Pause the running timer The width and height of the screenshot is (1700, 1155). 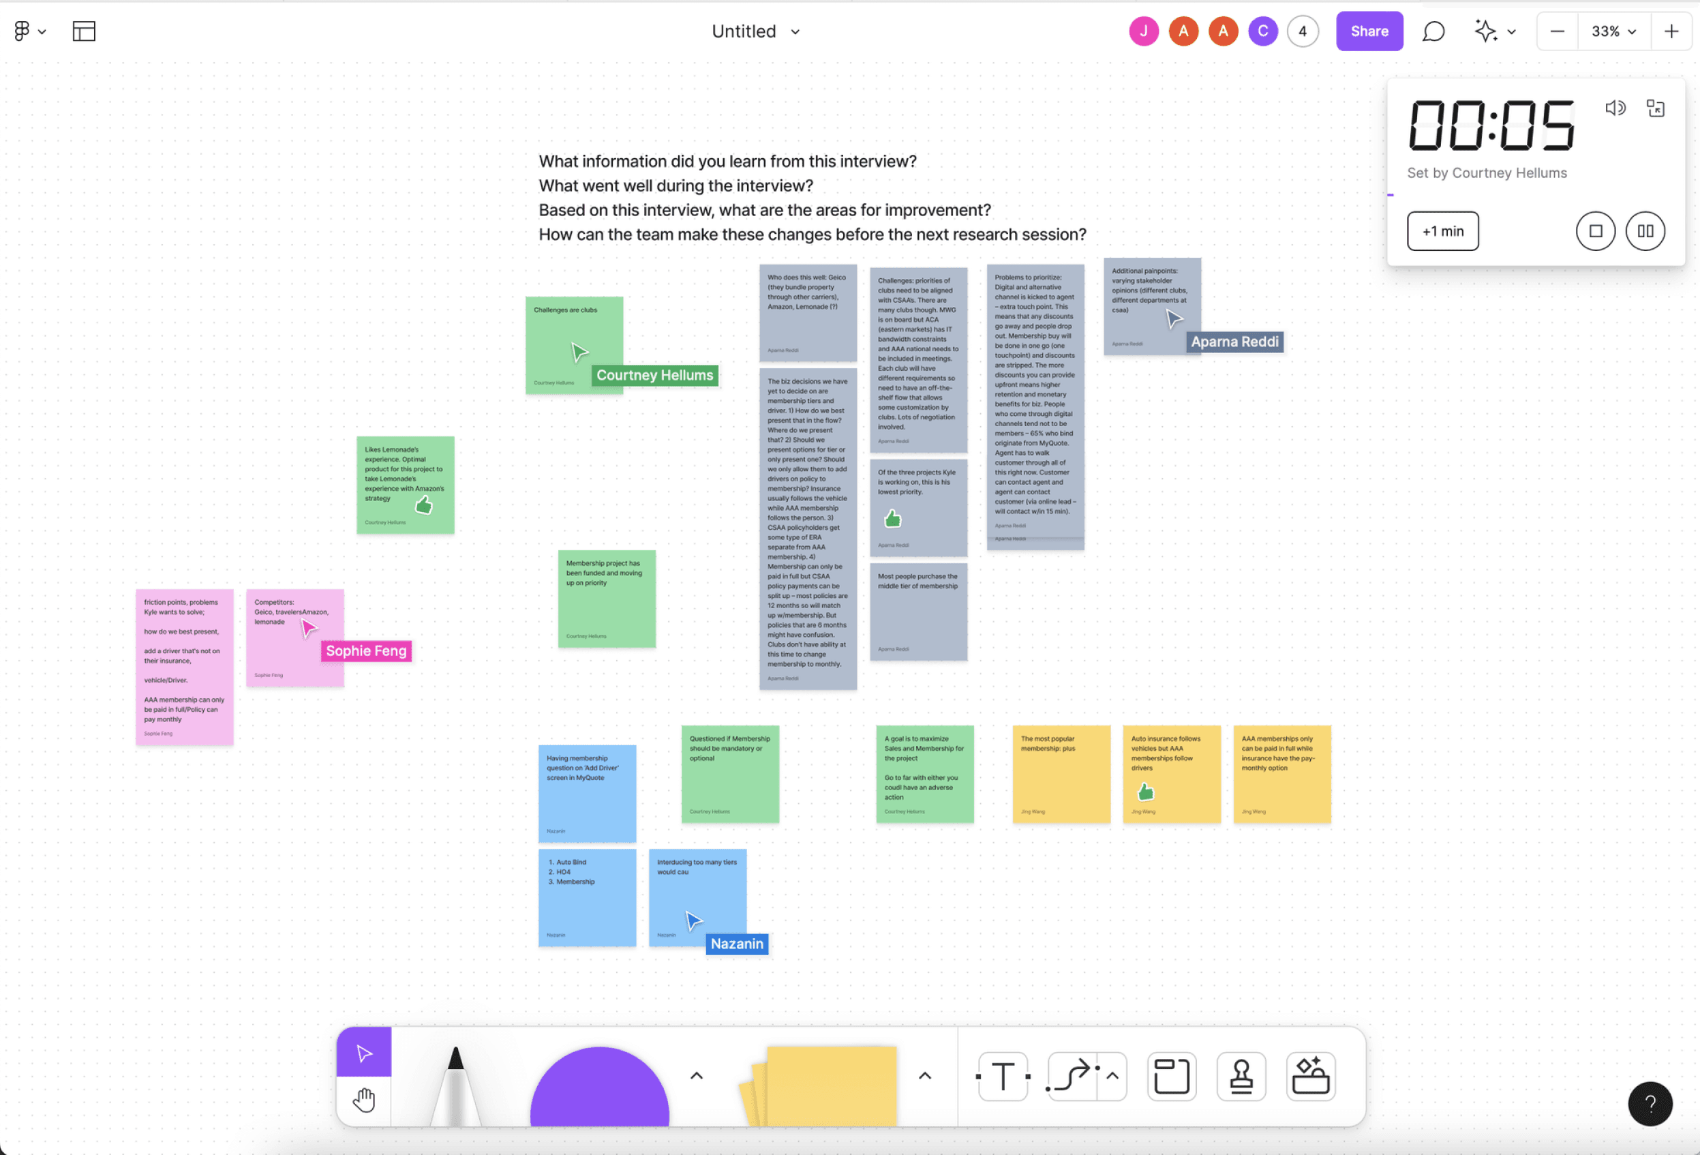click(1645, 231)
